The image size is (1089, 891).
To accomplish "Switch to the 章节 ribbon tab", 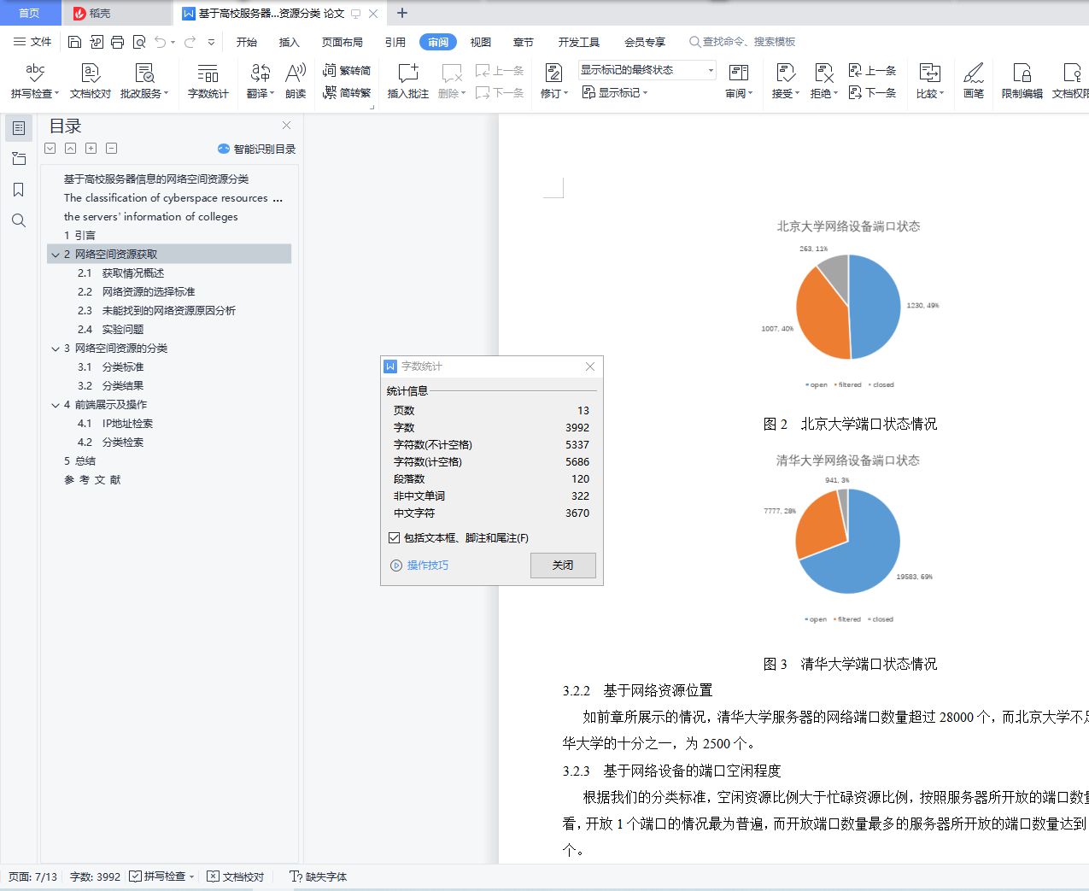I will pyautogui.click(x=524, y=42).
